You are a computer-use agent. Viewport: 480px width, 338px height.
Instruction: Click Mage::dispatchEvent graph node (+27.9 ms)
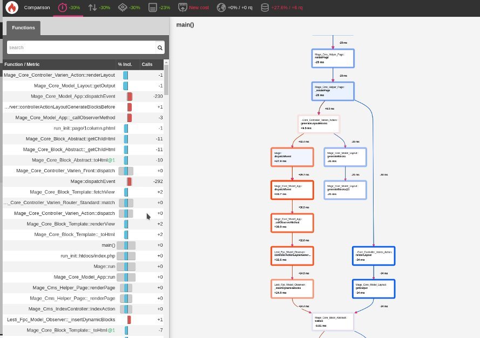tap(292, 157)
